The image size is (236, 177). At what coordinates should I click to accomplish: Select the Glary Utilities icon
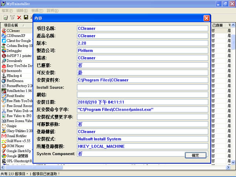coord(4,131)
